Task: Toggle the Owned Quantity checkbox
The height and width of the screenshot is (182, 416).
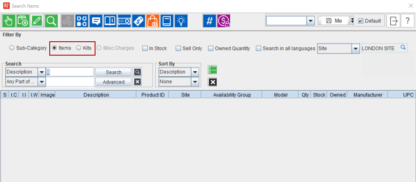Action: pos(211,49)
